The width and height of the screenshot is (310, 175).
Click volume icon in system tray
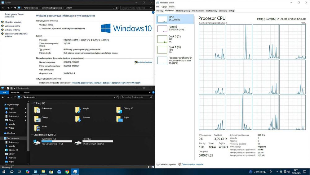coord(289,172)
